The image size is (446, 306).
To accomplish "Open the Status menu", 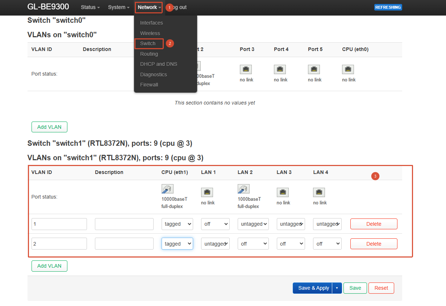I will 90,7.
